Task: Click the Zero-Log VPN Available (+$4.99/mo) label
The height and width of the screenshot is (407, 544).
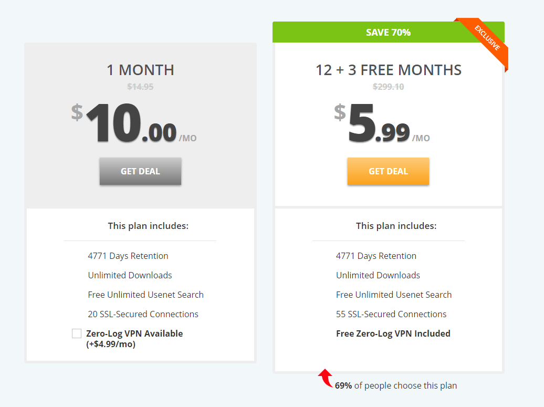Action: [134, 339]
